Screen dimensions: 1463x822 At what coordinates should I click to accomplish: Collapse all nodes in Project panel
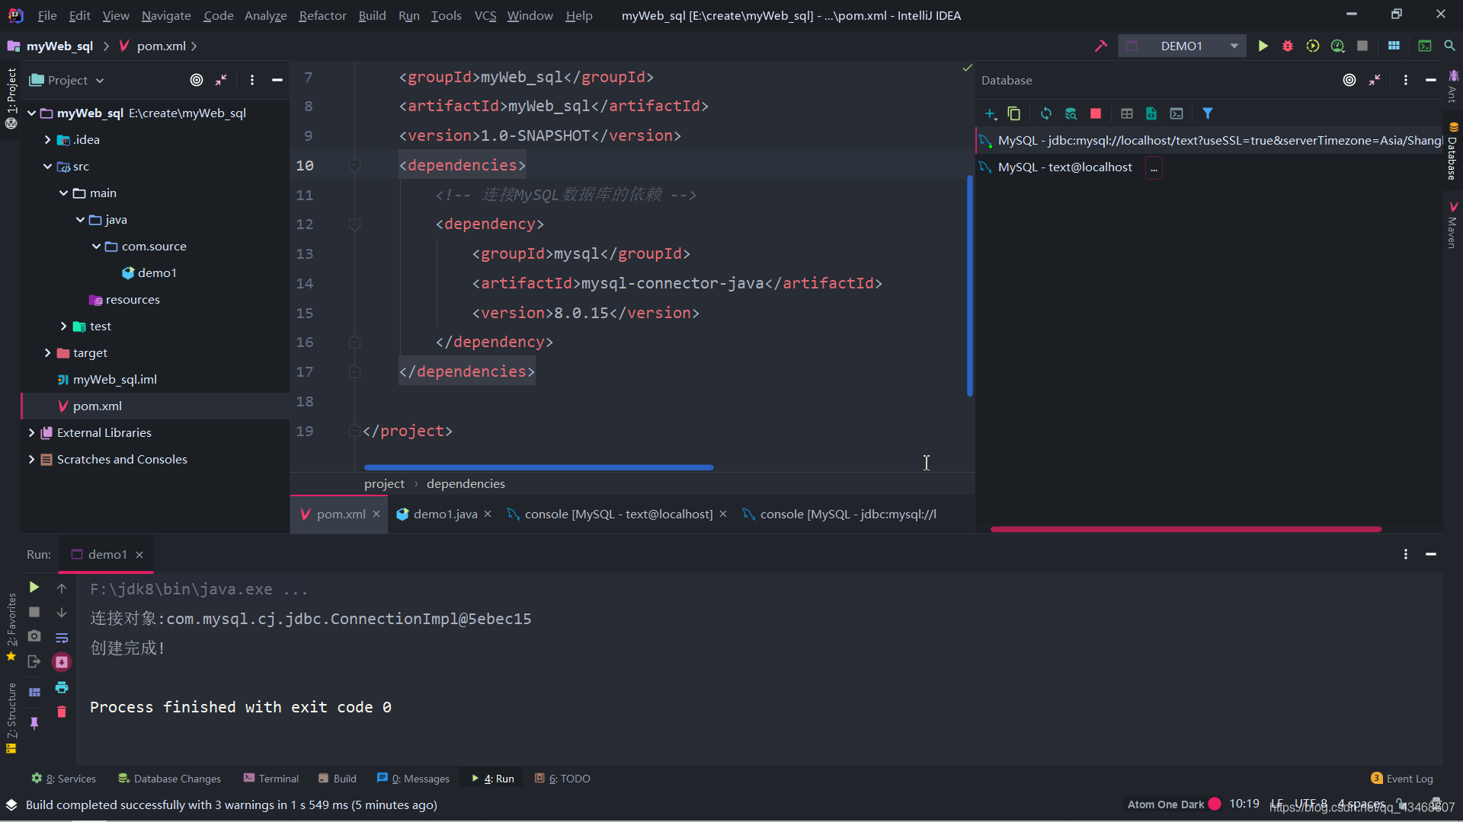tap(222, 80)
